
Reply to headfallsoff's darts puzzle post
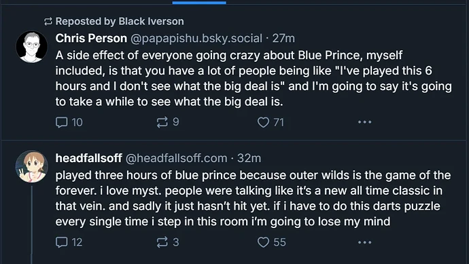[x=69, y=242]
